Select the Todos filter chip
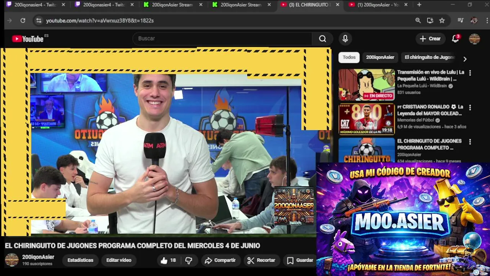This screenshot has height=276, width=490. 349,58
